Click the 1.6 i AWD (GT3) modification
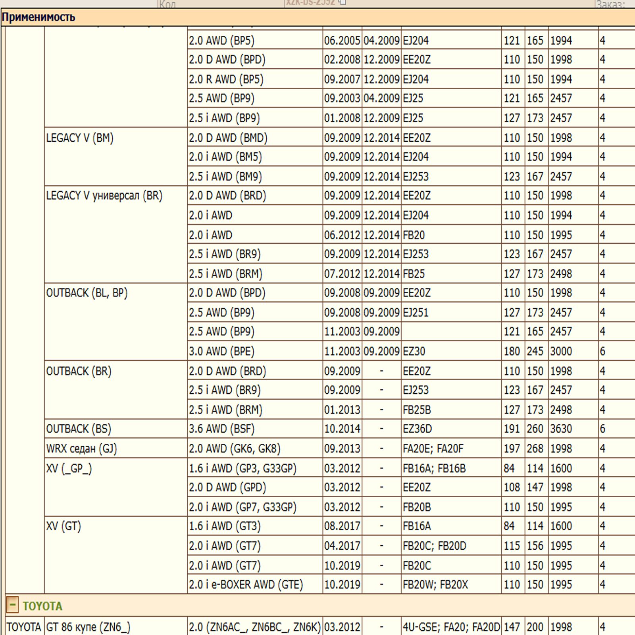635x635 pixels. (225, 526)
